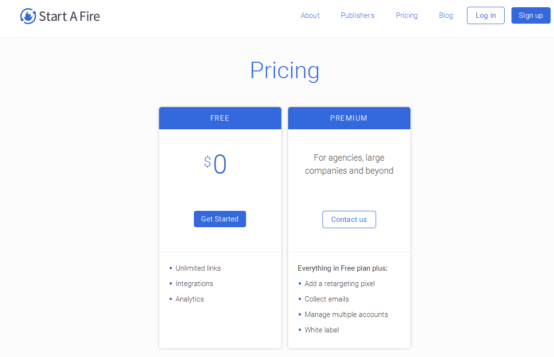Screen dimensions: 554x357
Task: Click the $0 price on the Free plan
Action: [x=216, y=165]
